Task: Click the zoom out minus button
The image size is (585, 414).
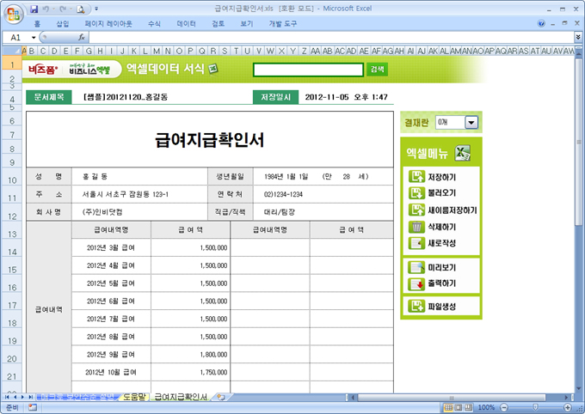Action: pyautogui.click(x=504, y=407)
